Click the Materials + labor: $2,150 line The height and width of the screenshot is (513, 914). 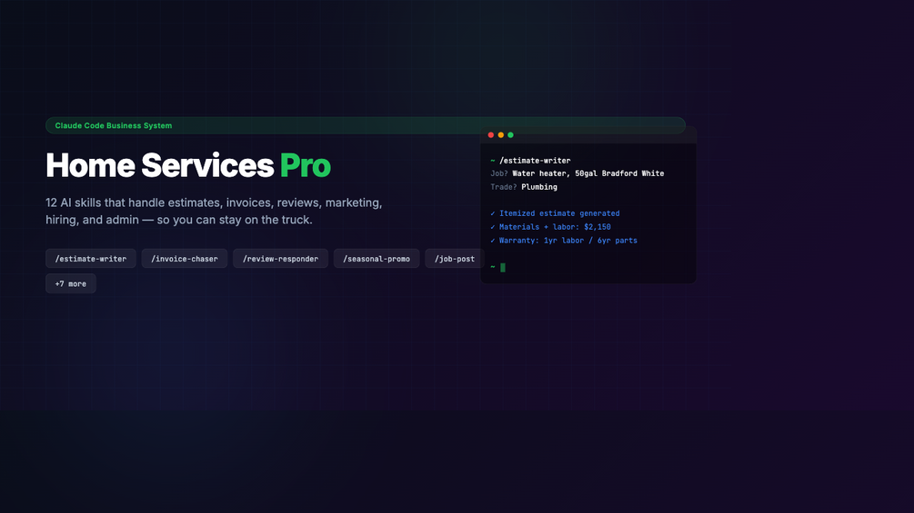550,227
